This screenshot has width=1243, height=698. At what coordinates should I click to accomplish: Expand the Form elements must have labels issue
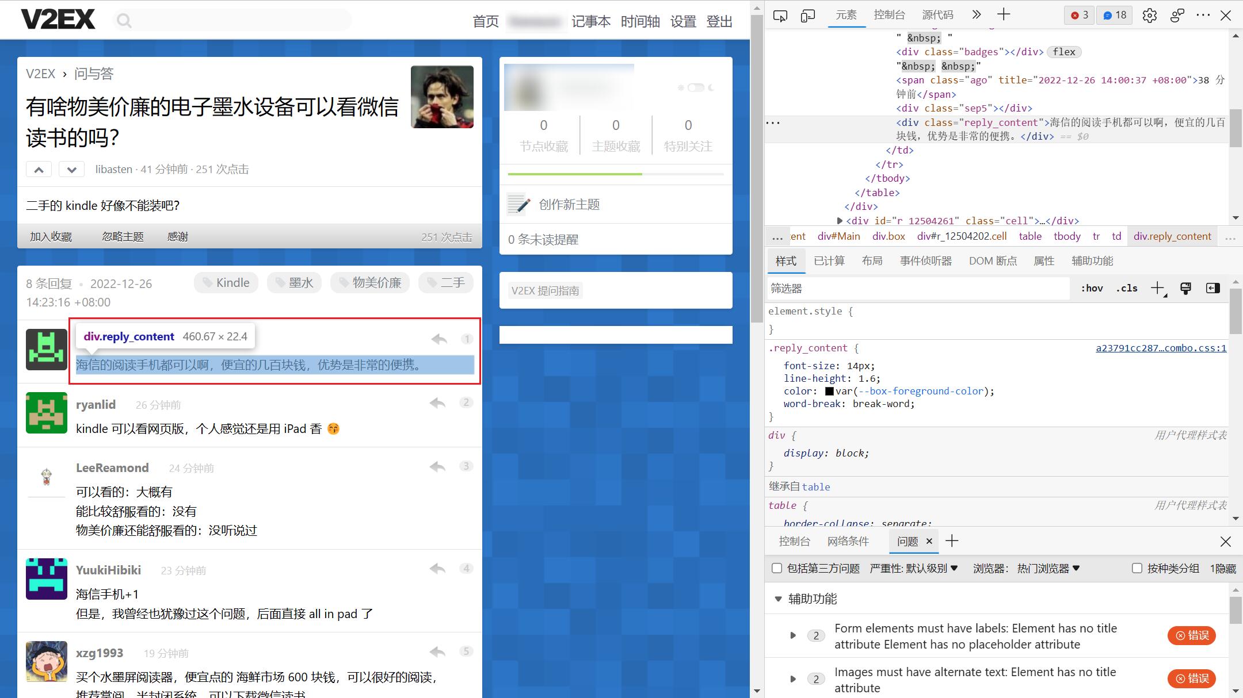tap(793, 635)
